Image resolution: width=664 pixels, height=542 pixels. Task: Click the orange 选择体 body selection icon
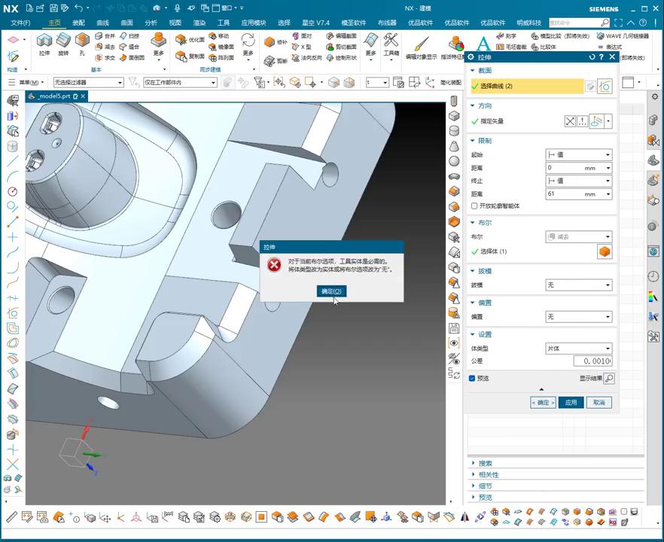pyautogui.click(x=604, y=251)
